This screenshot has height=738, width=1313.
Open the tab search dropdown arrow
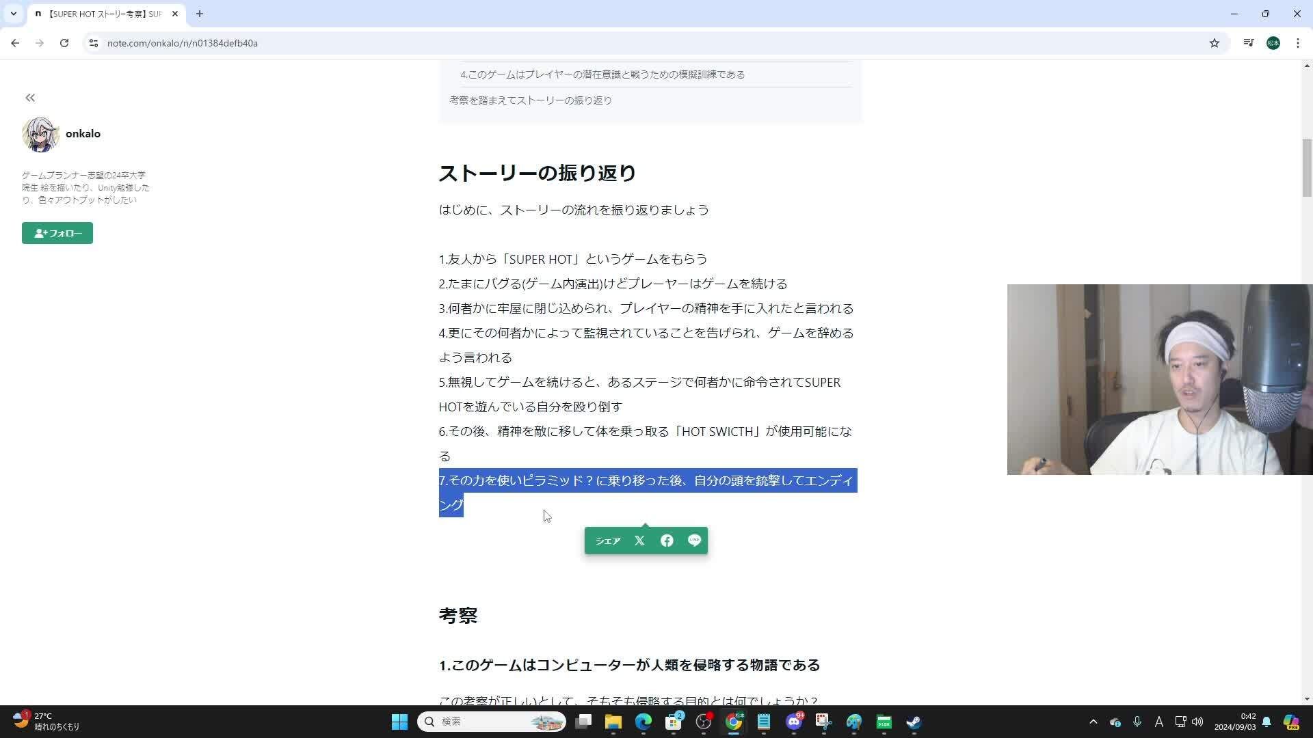pos(13,14)
